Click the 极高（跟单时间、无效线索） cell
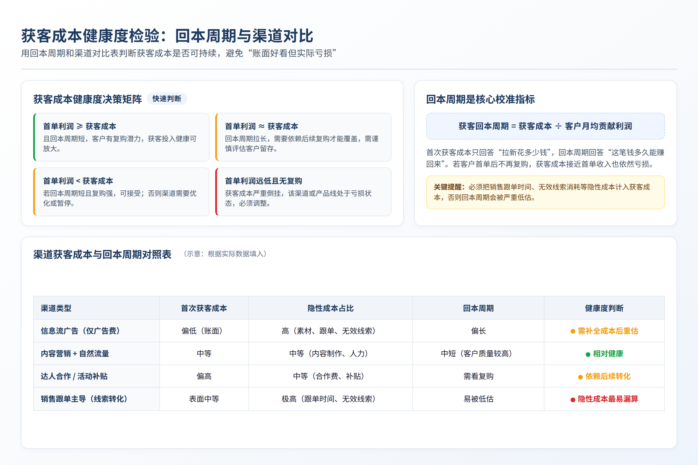Viewport: 698px width, 465px height. (x=331, y=399)
